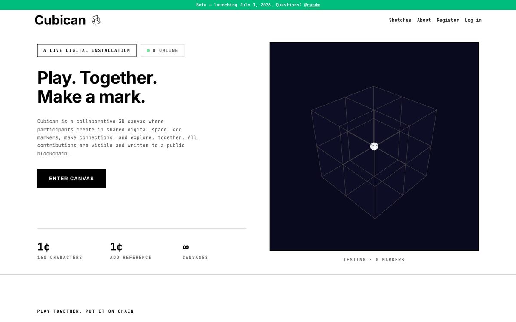Click the 'Testing · 0 Markers' caption
The height and width of the screenshot is (322, 516).
pyautogui.click(x=374, y=260)
